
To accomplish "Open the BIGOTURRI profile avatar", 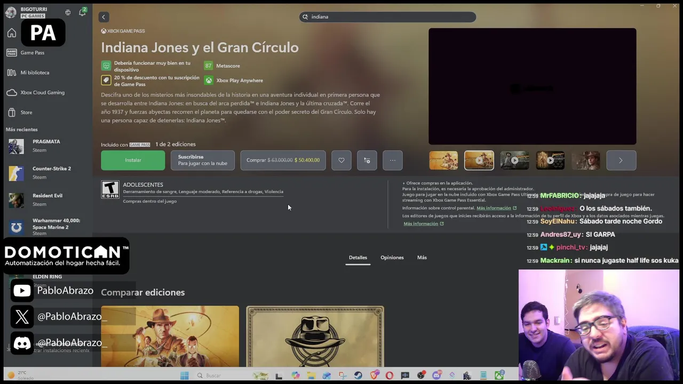I will tap(11, 12).
